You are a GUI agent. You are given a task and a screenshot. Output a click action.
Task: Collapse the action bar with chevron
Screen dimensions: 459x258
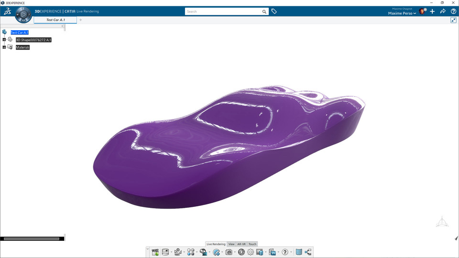point(148,249)
